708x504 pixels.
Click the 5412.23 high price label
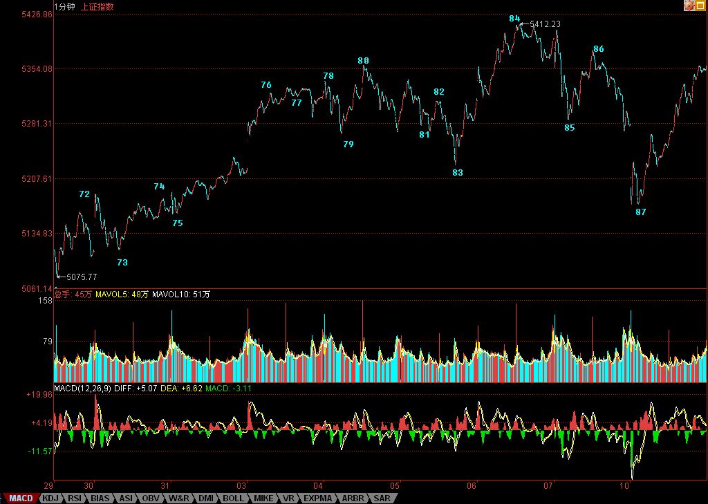545,24
